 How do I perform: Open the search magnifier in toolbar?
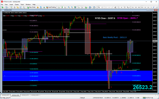coord(154,7)
